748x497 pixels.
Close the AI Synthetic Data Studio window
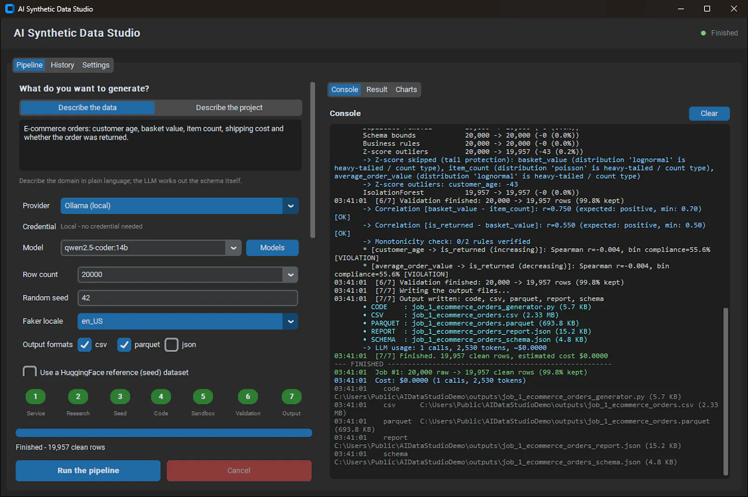tap(734, 9)
